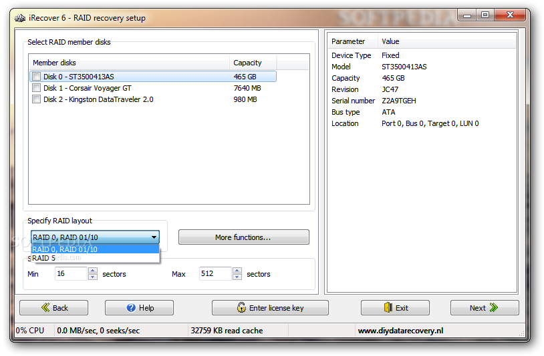Click the Parameter column header
Image resolution: width=544 pixels, height=356 pixels.
[x=353, y=41]
